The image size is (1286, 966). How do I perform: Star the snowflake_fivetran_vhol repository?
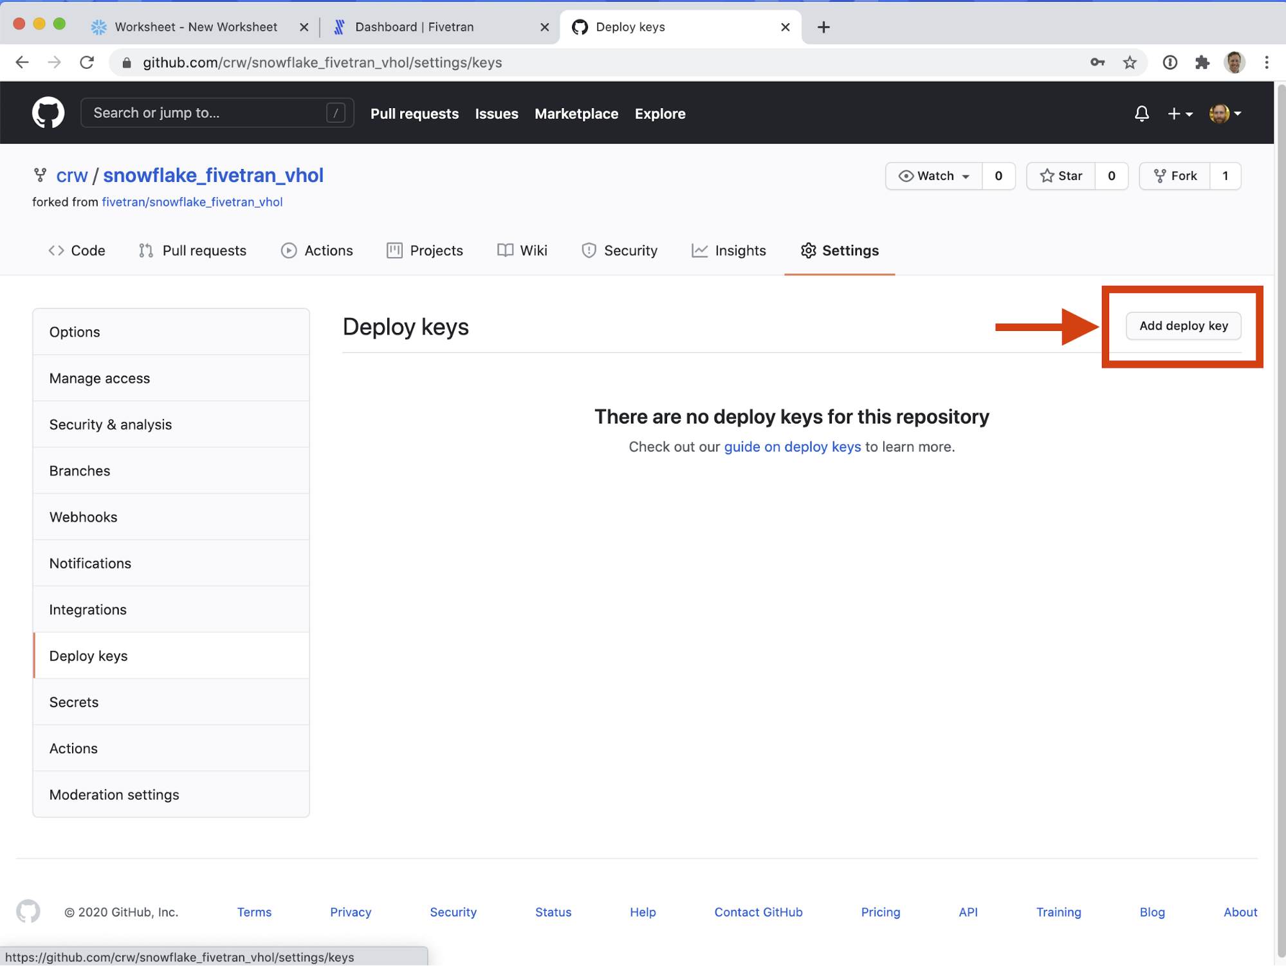(1061, 176)
